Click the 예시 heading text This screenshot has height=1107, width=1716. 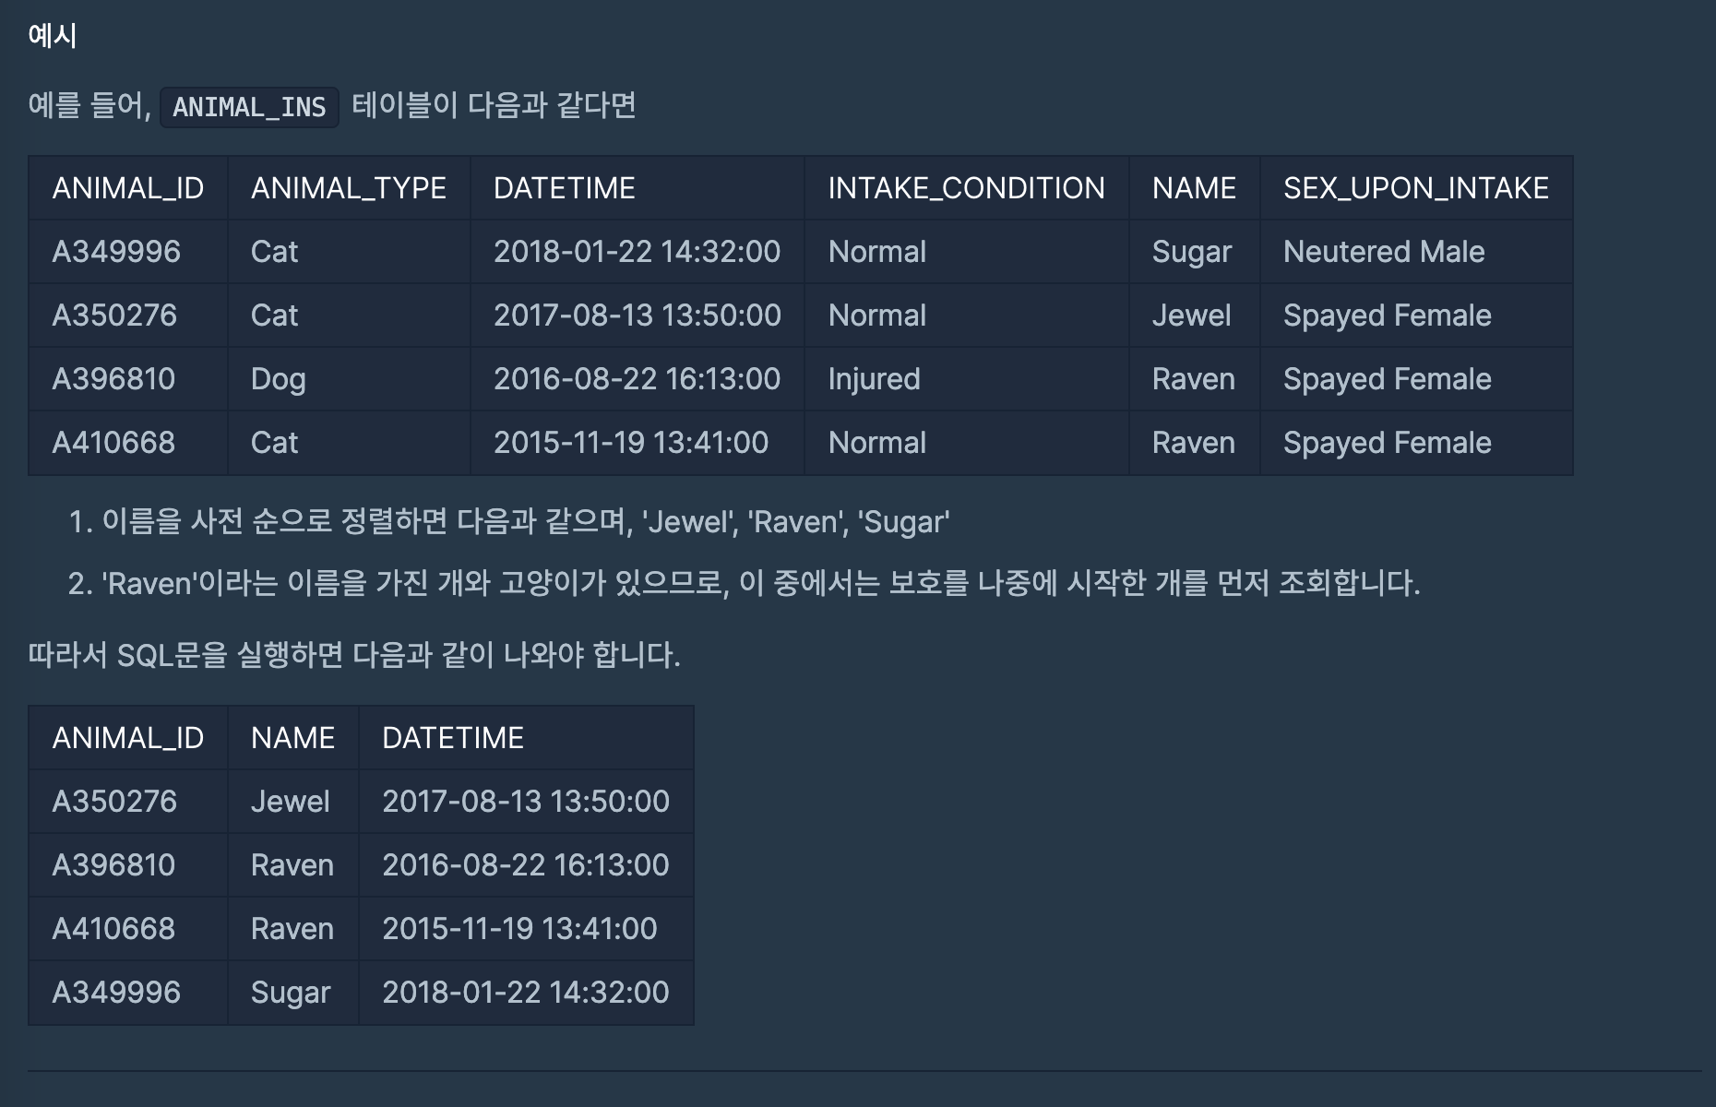point(53,35)
